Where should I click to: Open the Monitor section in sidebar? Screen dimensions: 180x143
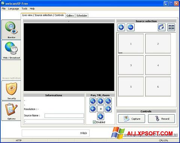(11, 30)
